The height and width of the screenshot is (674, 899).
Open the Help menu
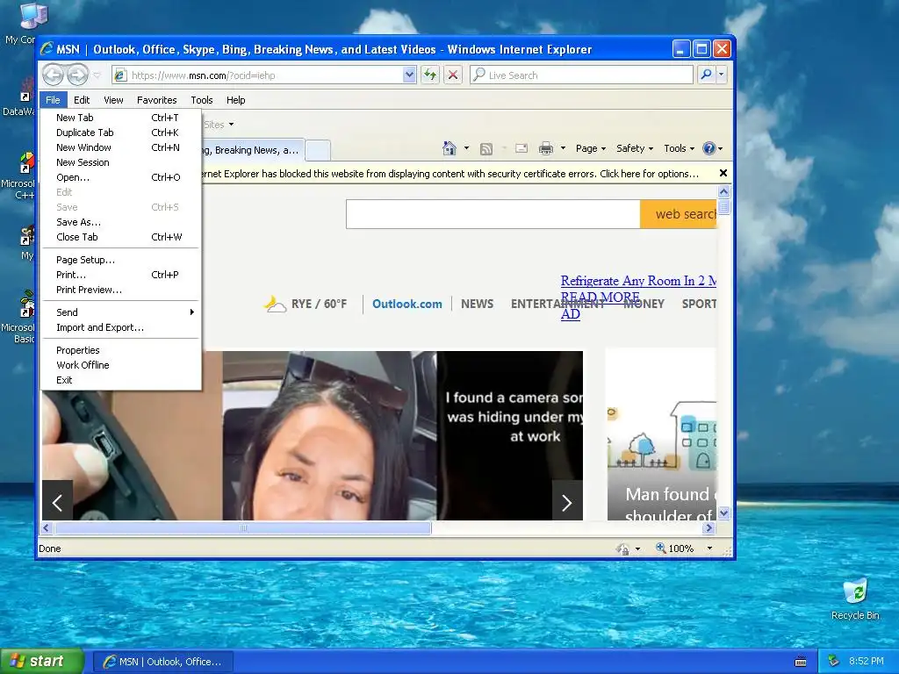point(235,100)
